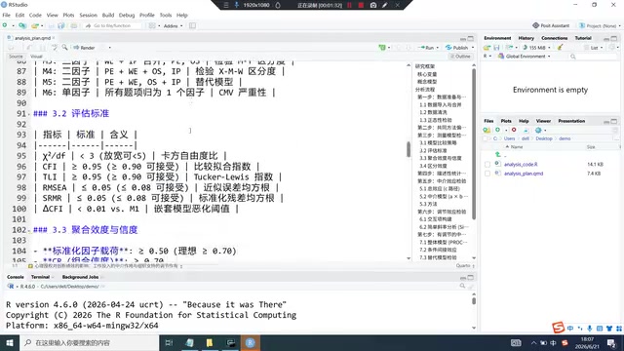Screen dimensions: 624x351
Task: Open the File menu
Action: pyautogui.click(x=7, y=16)
